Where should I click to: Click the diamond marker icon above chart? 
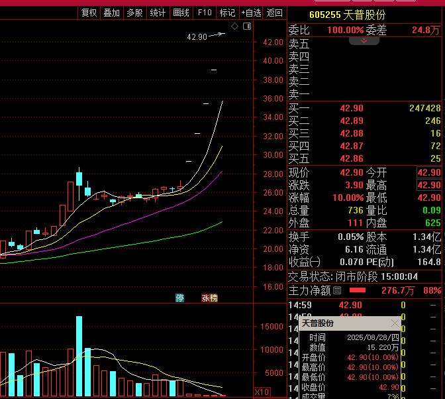[x=234, y=27]
